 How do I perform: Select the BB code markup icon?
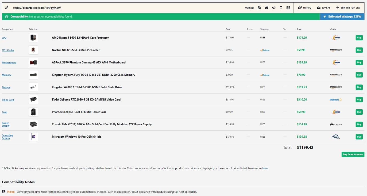click(288, 8)
